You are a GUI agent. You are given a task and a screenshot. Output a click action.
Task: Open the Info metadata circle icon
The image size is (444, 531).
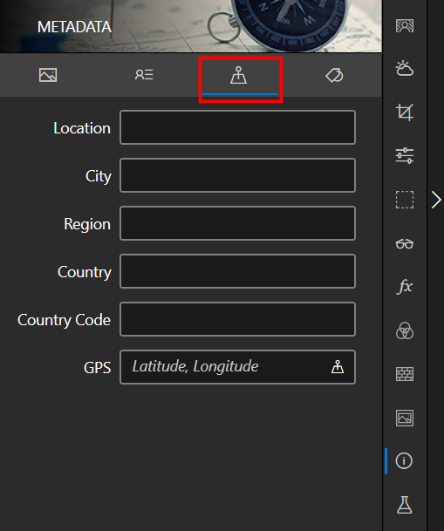[404, 461]
